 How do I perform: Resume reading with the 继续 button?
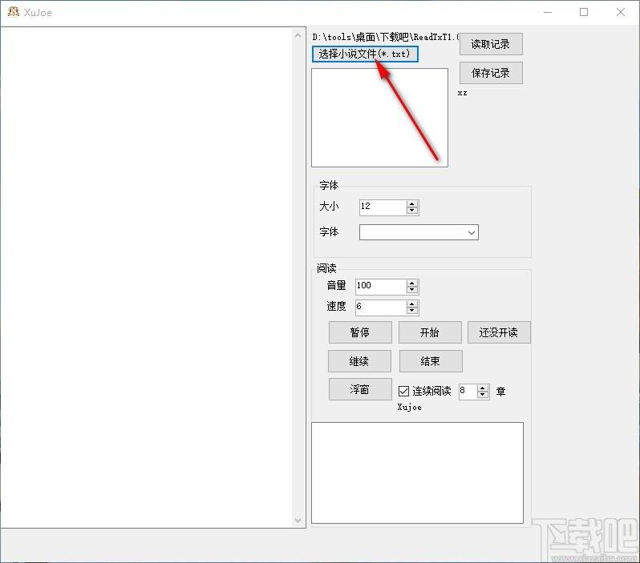coord(359,361)
